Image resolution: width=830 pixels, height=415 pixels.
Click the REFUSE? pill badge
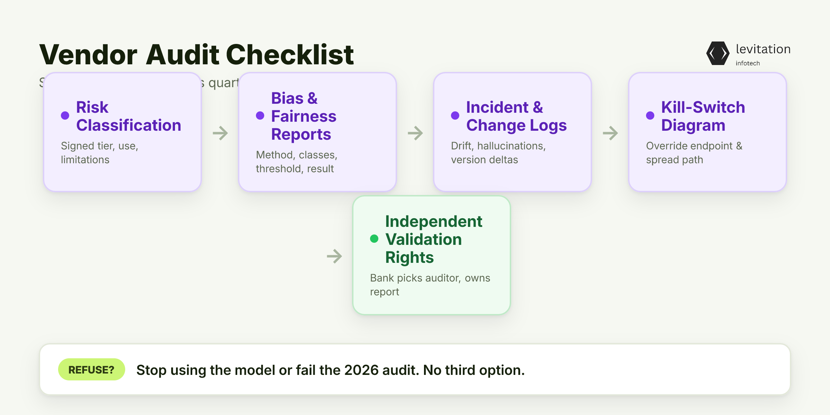point(92,369)
